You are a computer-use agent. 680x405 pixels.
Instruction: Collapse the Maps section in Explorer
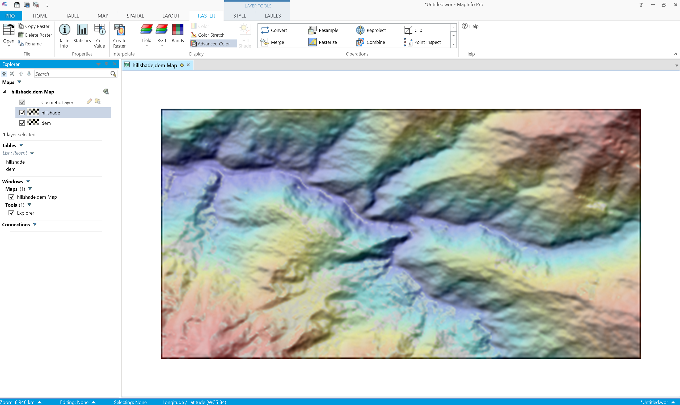click(19, 82)
